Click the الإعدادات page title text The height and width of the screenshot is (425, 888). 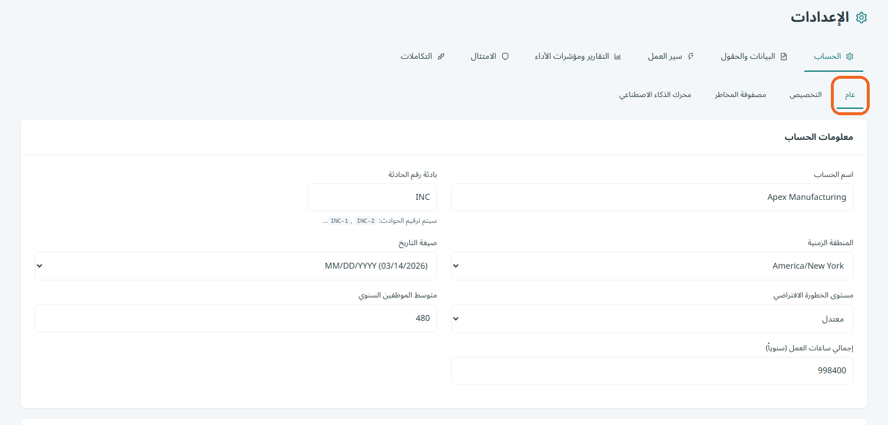click(820, 17)
